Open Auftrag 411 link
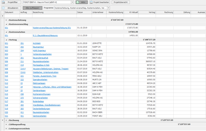 (x=22, y=113)
